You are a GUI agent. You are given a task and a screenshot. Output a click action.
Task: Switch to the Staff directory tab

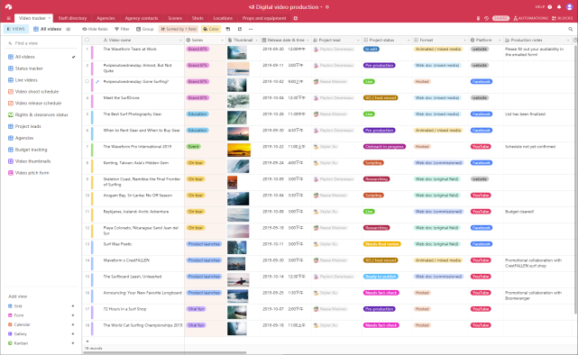pyautogui.click(x=72, y=18)
